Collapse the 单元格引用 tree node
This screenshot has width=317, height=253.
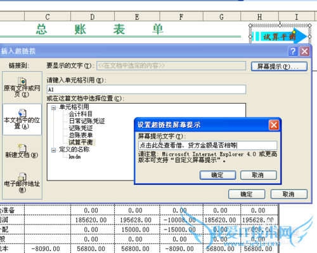(54, 107)
